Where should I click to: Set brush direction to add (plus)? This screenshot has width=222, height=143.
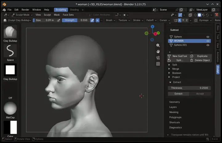(x=97, y=20)
